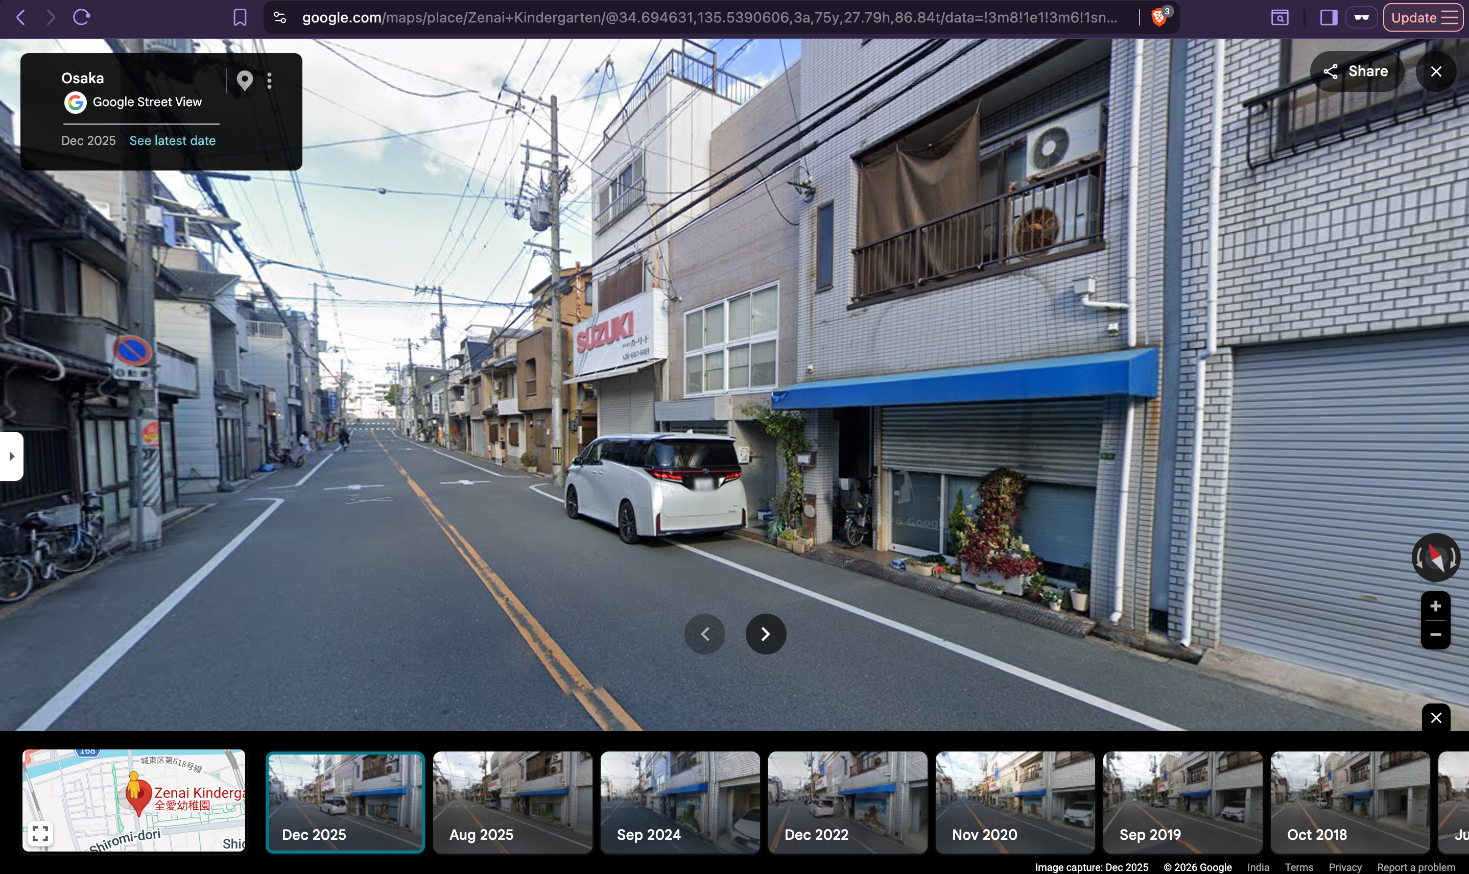Click the India region link
The width and height of the screenshot is (1469, 874).
pyautogui.click(x=1258, y=867)
